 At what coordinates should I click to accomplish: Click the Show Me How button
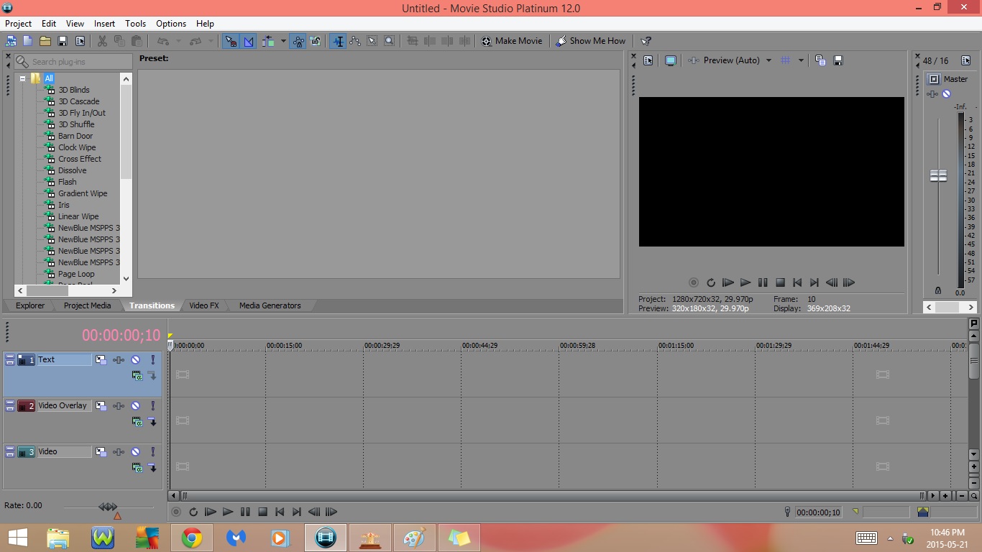click(x=591, y=41)
